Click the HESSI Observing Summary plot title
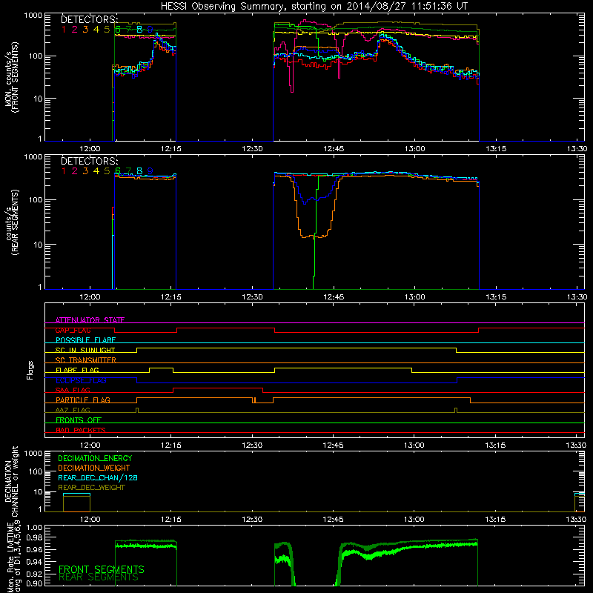This screenshot has width=593, height=593. pyautogui.click(x=314, y=7)
